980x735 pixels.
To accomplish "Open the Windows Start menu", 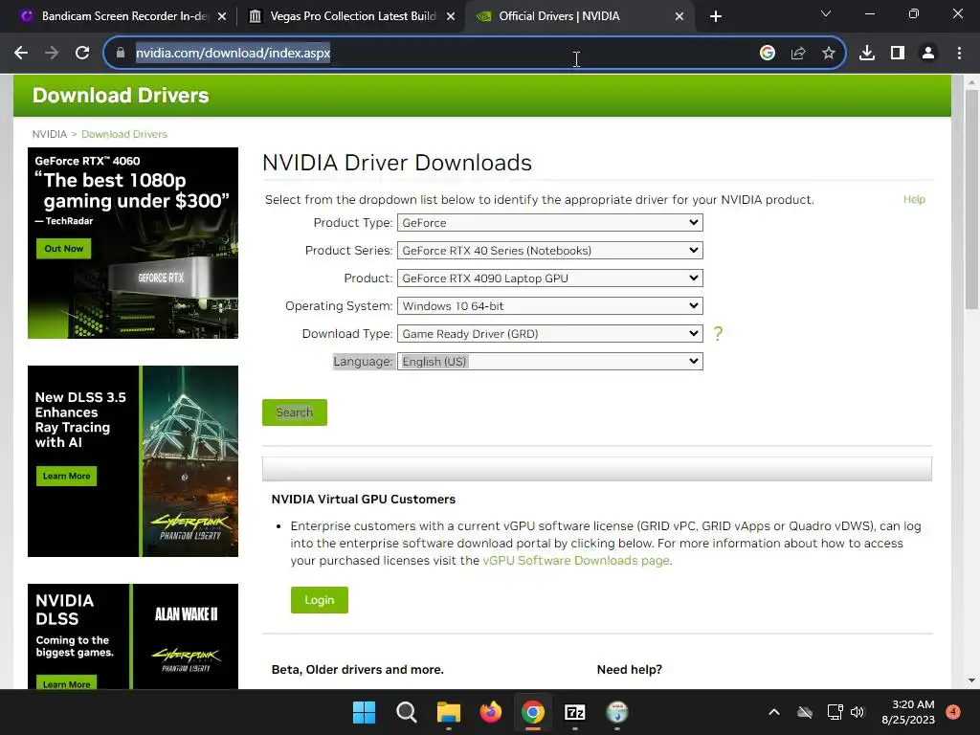I will 364,712.
